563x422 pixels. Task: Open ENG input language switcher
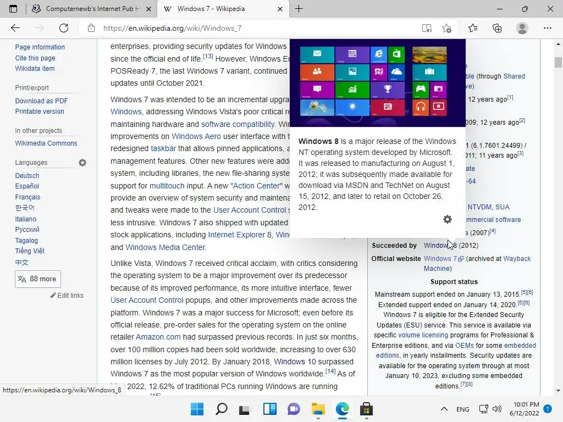(x=463, y=409)
